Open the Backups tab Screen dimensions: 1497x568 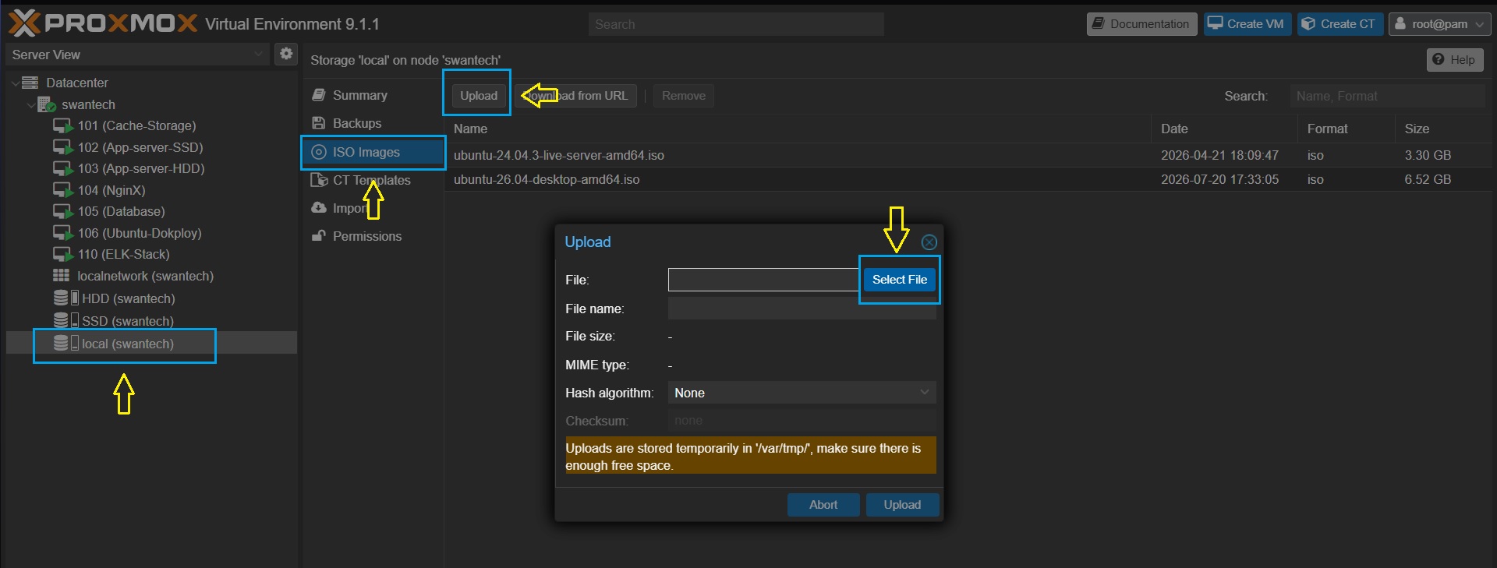(357, 123)
